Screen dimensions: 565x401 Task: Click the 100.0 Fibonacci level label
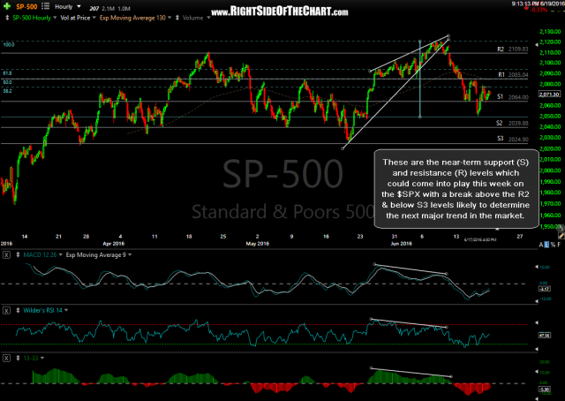[x=9, y=45]
